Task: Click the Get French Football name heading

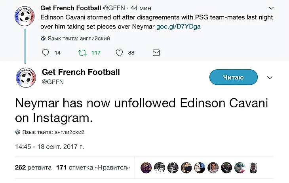Action: pyautogui.click(x=81, y=72)
